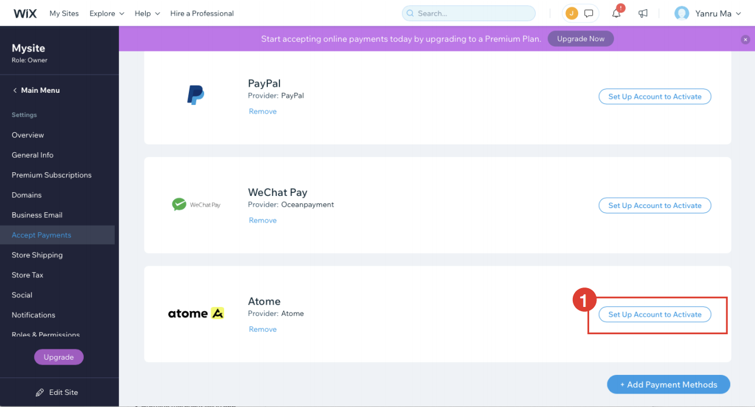Click the Edit Site pencil icon
Viewport: 755px width, 407px height.
pyautogui.click(x=39, y=392)
